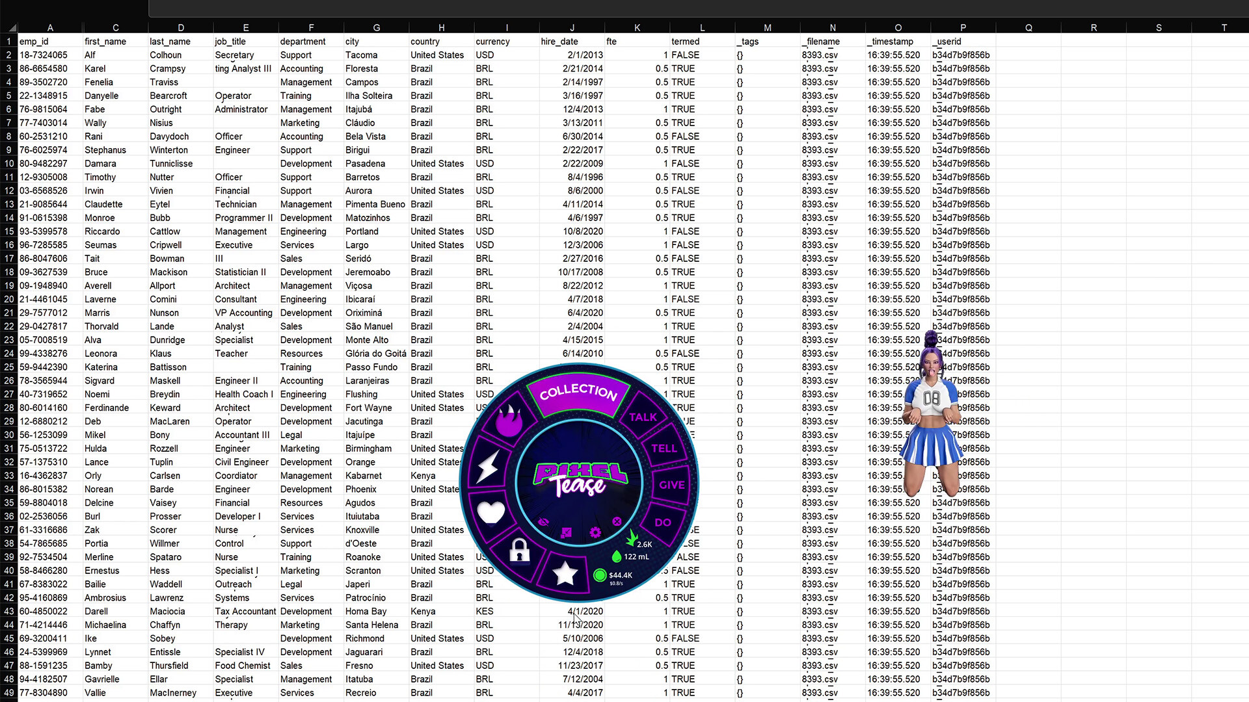1249x702 pixels.
Task: Select the last name cell Bearcroft
Action: pos(180,96)
